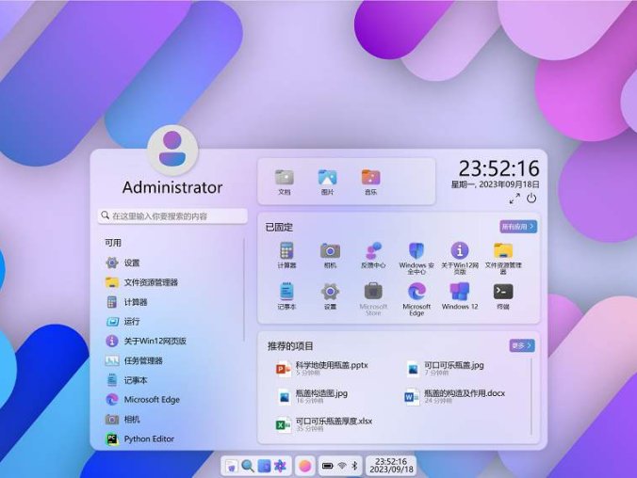Launch pinned 终端 terminal tile

pyautogui.click(x=503, y=296)
